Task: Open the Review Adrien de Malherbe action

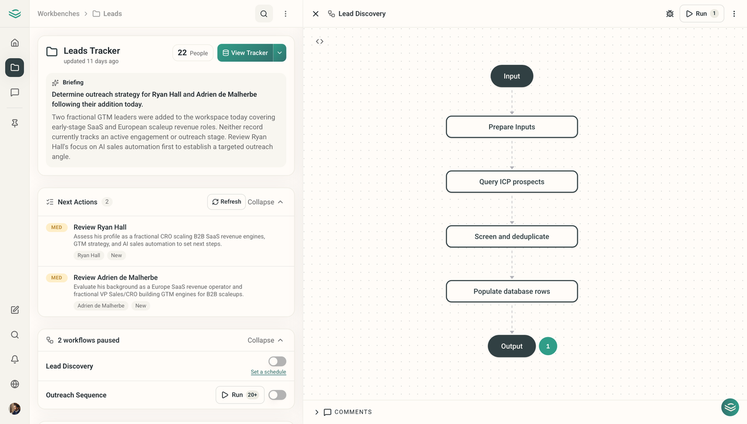Action: [x=166, y=292]
